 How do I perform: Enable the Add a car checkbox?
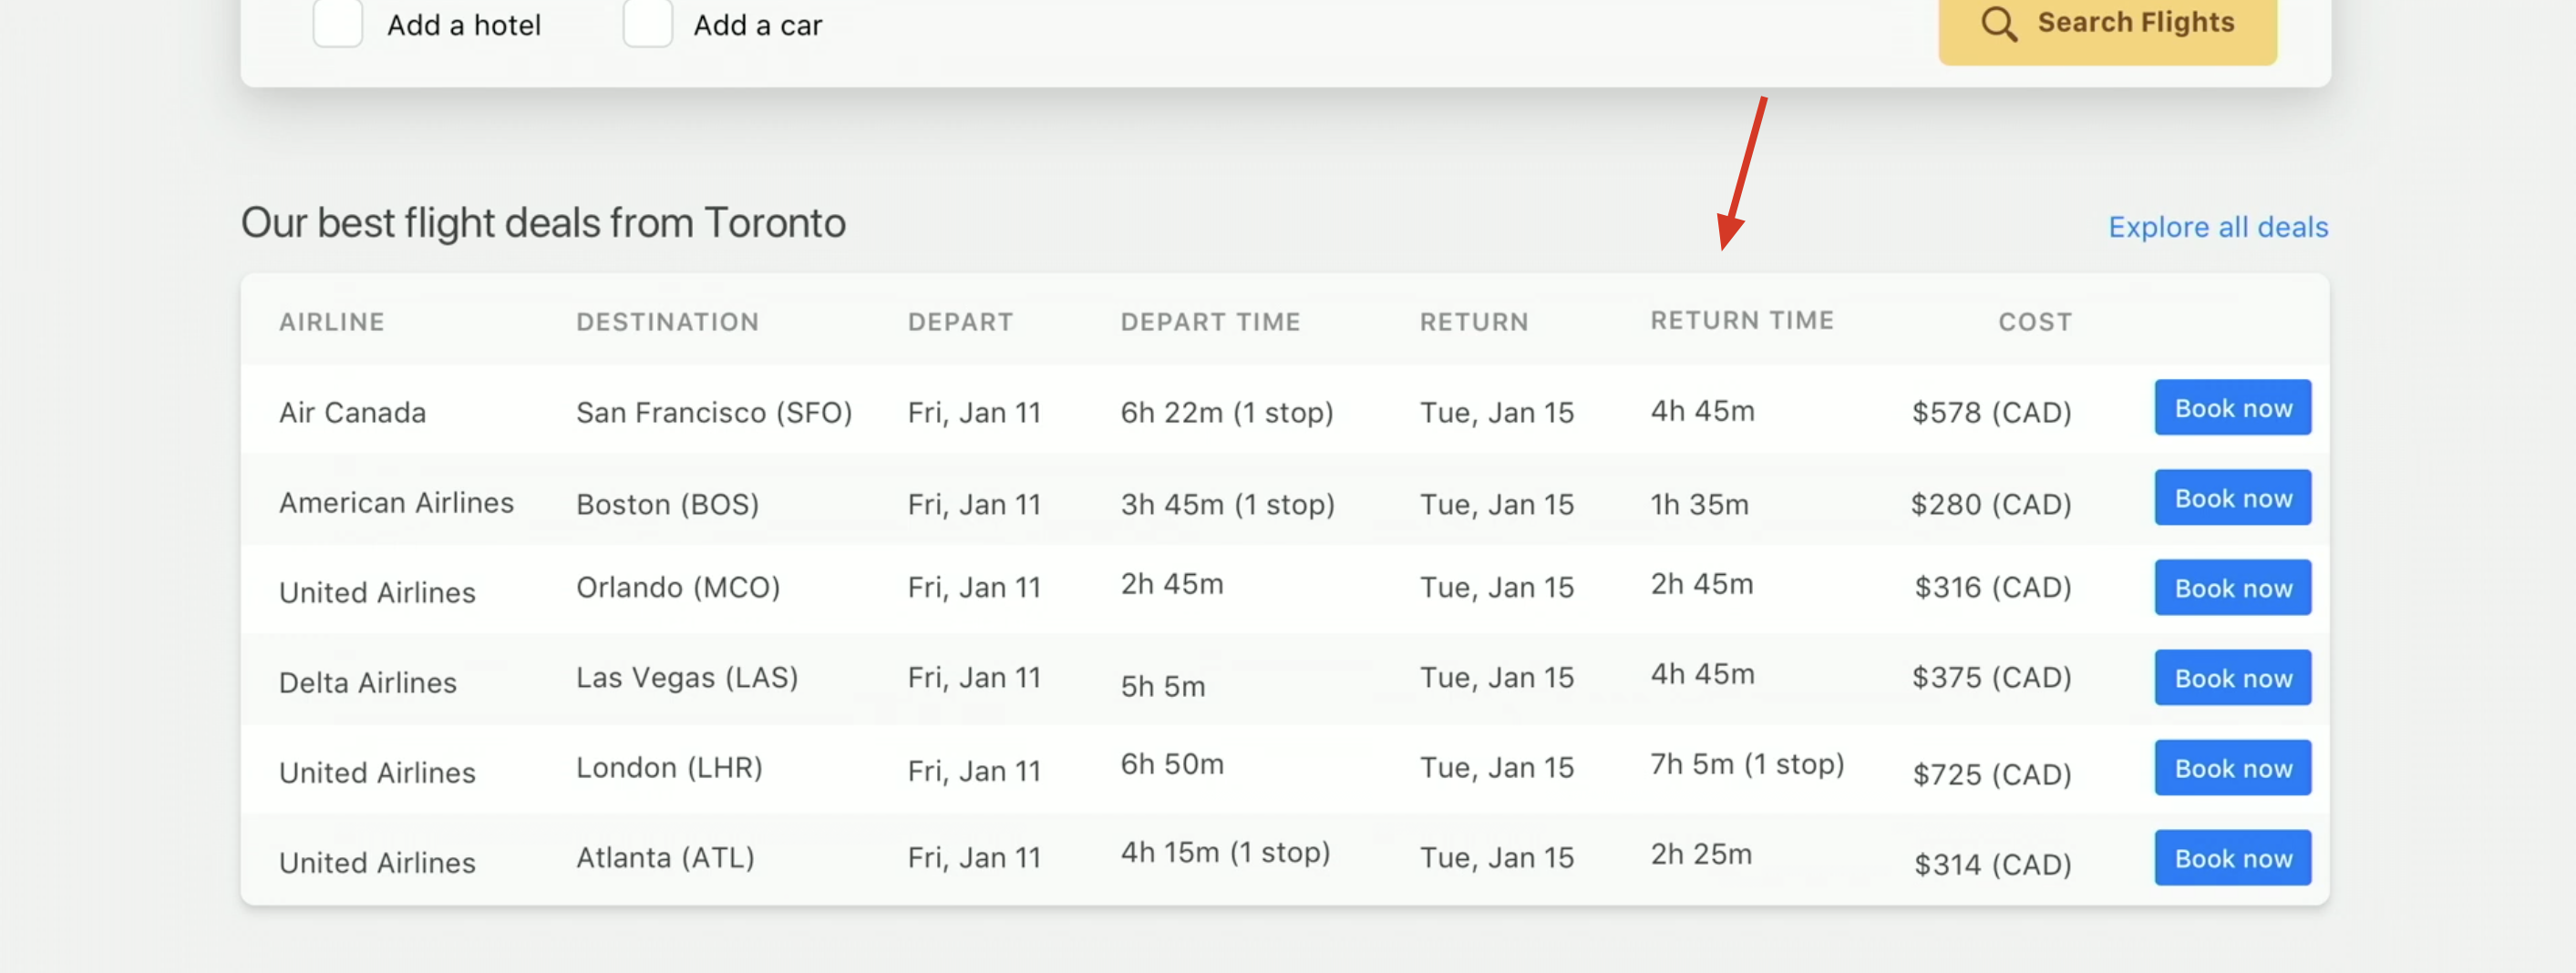click(x=647, y=23)
